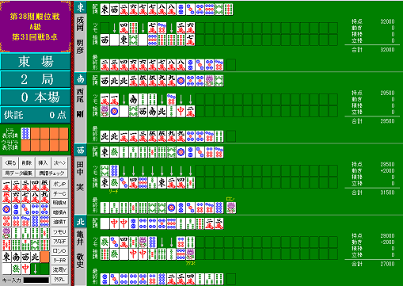Click the 削除 delete button
The width and height of the screenshot is (403, 286).
click(27, 163)
